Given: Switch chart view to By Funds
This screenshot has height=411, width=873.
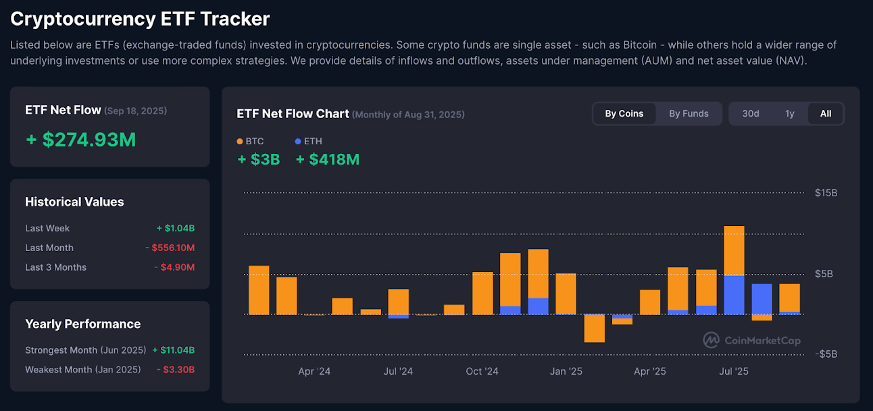Looking at the screenshot, I should [689, 113].
